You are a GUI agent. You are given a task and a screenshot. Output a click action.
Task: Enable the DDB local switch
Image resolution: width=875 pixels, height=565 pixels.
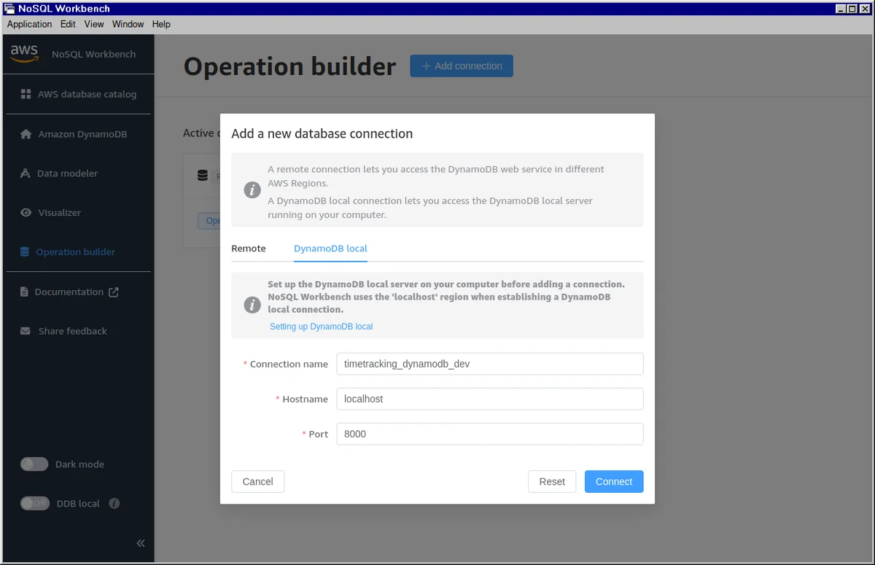pyautogui.click(x=34, y=503)
